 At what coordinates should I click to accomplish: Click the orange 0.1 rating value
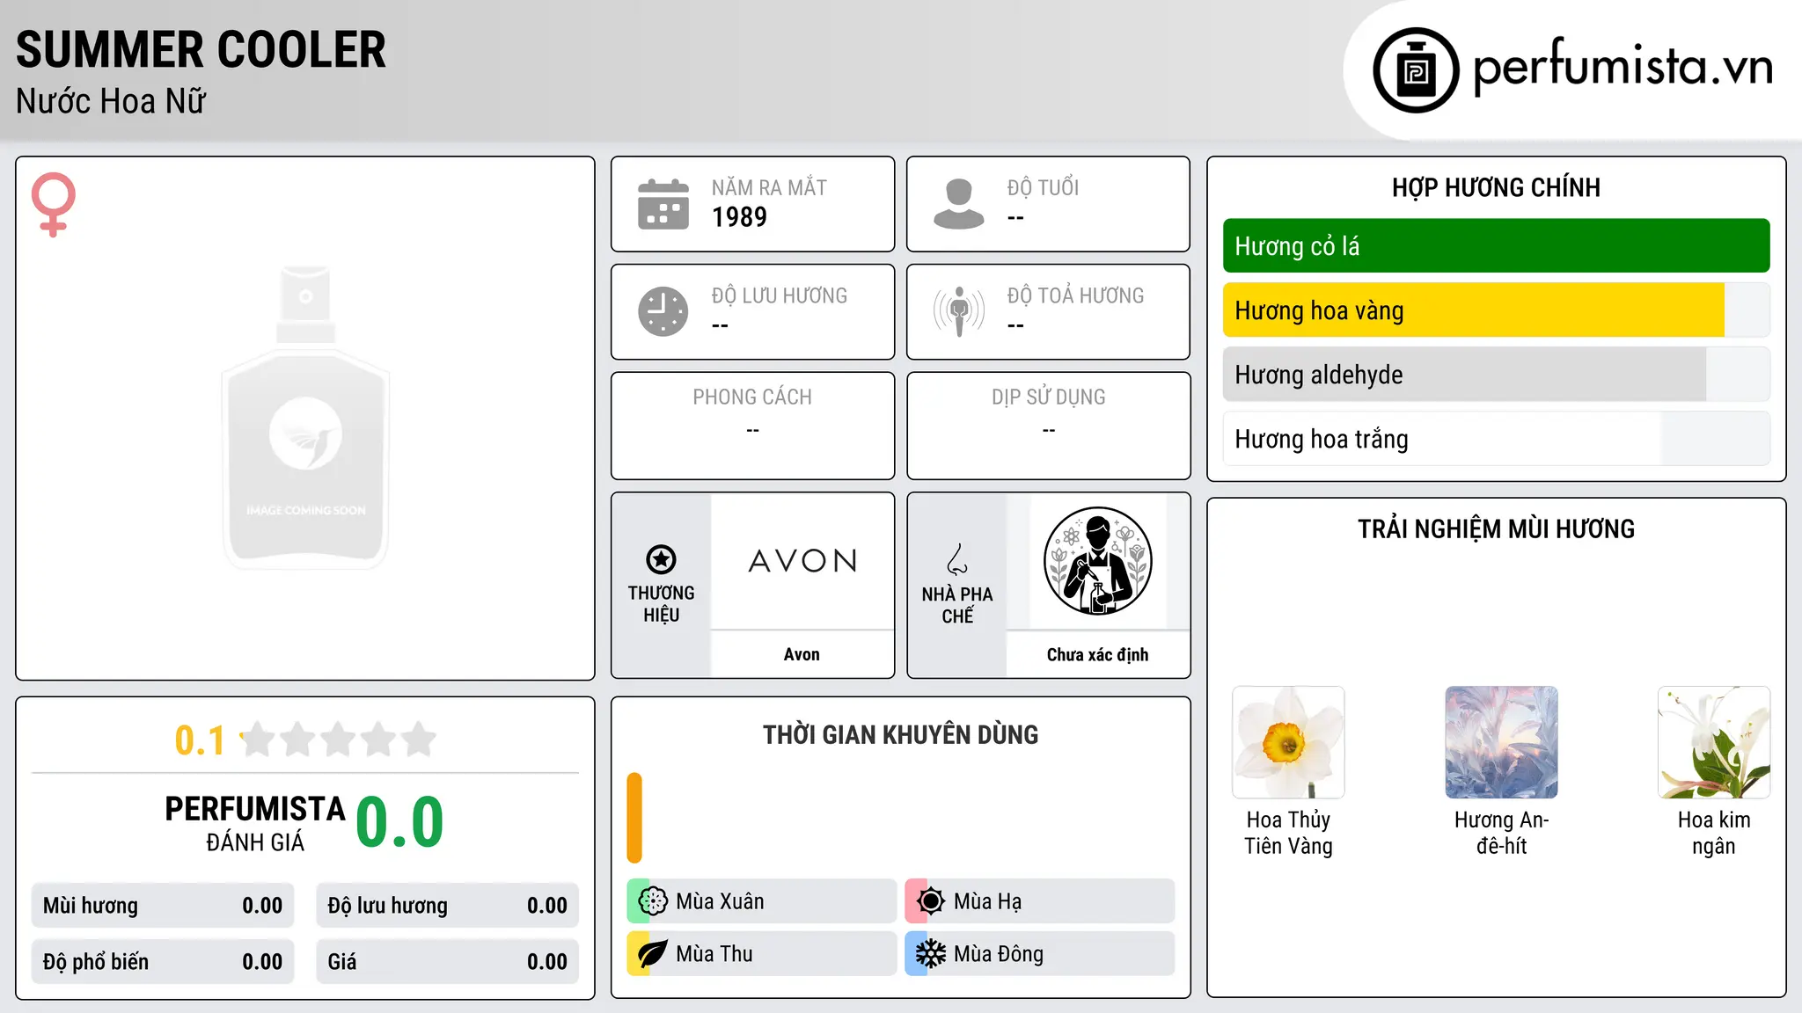(x=200, y=740)
